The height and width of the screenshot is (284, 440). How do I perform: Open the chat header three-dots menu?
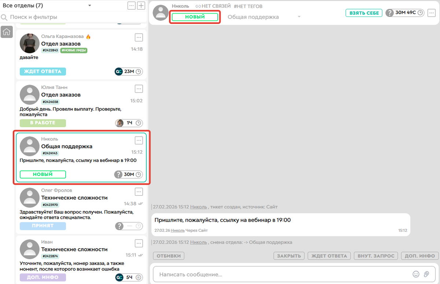coord(431,13)
